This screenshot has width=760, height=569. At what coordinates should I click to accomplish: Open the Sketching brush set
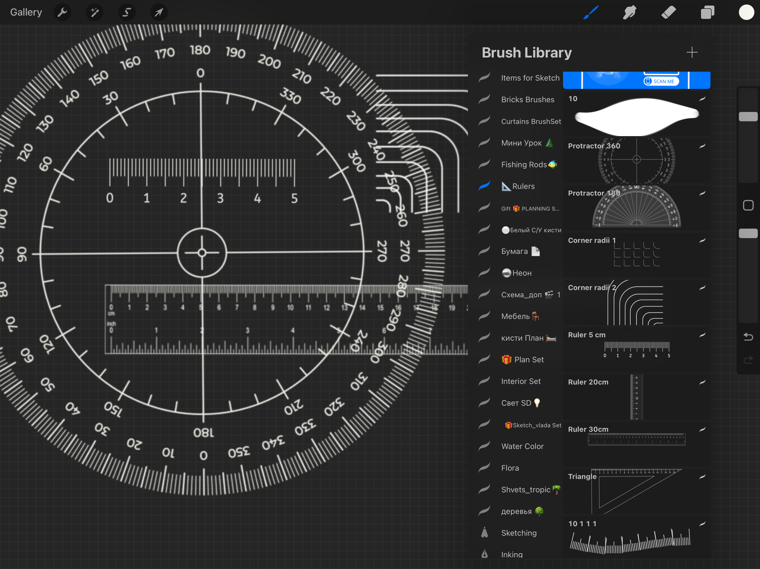tap(519, 533)
